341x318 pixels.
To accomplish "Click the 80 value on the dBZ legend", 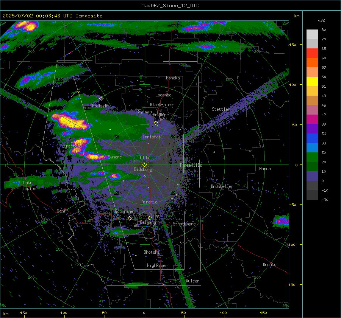I will point(324,30).
